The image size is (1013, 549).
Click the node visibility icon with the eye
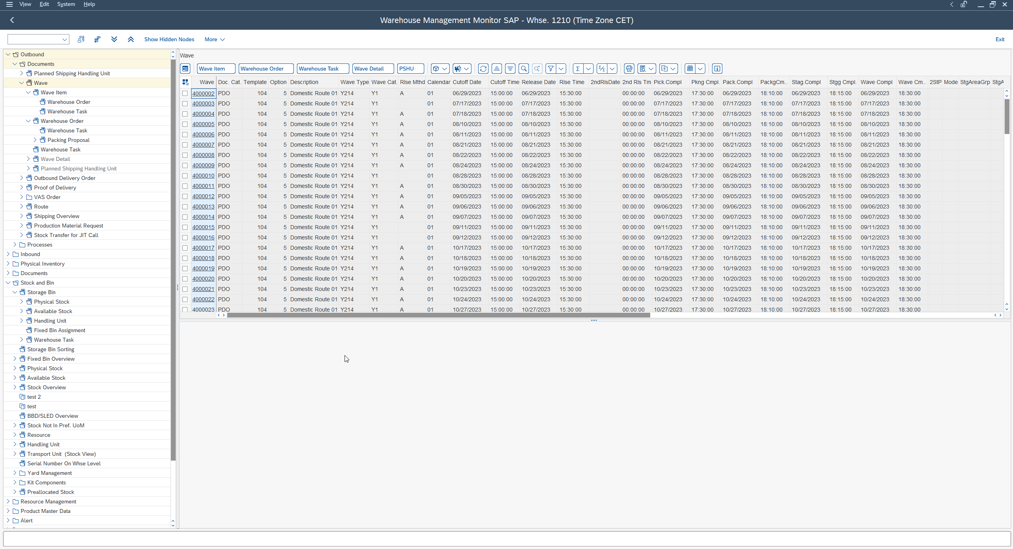pos(98,39)
